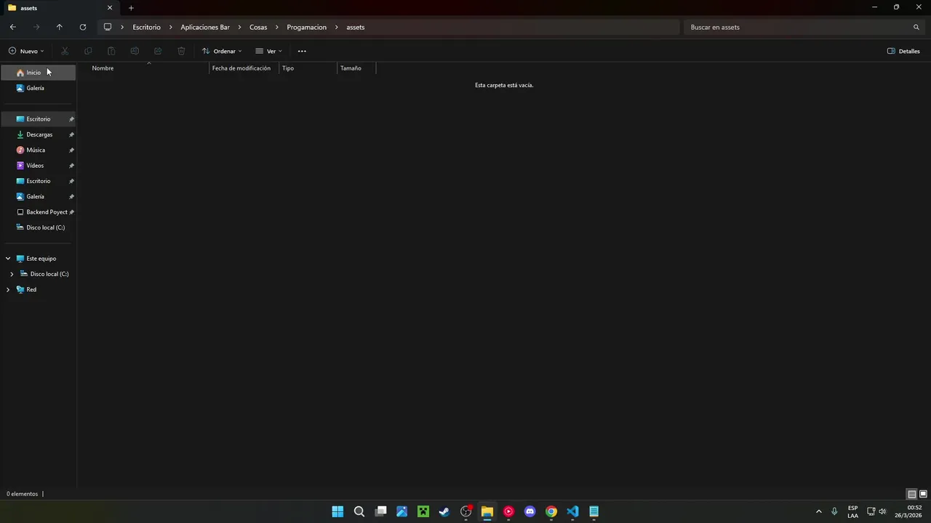Image resolution: width=931 pixels, height=523 pixels.
Task: Open Música in sidebar
Action: pos(38,150)
